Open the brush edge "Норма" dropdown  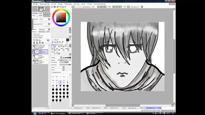pos(57,57)
